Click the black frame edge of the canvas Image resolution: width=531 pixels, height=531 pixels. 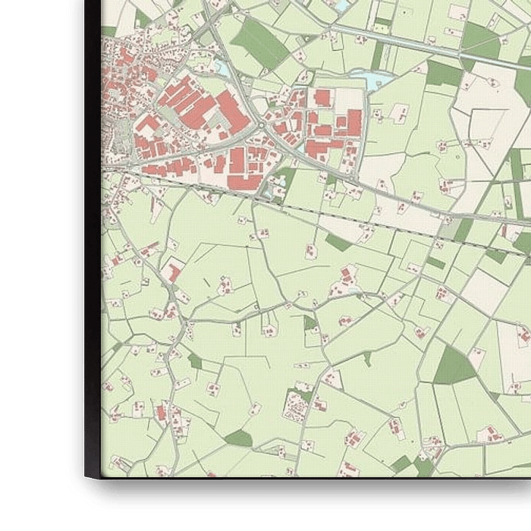(93, 238)
